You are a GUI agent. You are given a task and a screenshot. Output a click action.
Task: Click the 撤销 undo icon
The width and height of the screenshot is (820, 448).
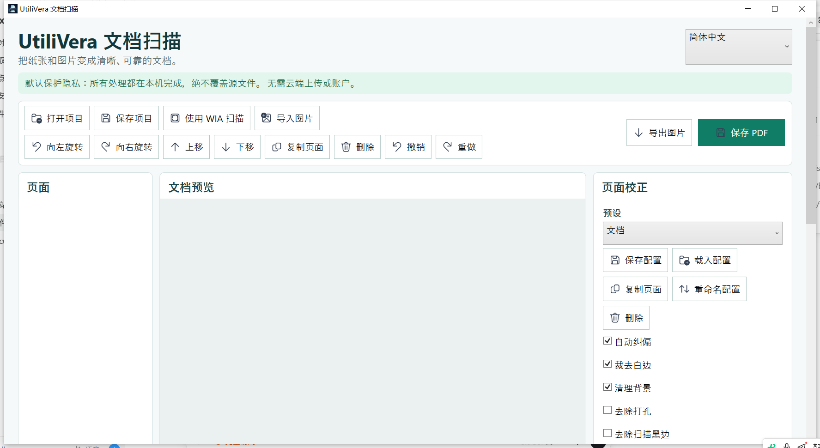coord(397,147)
